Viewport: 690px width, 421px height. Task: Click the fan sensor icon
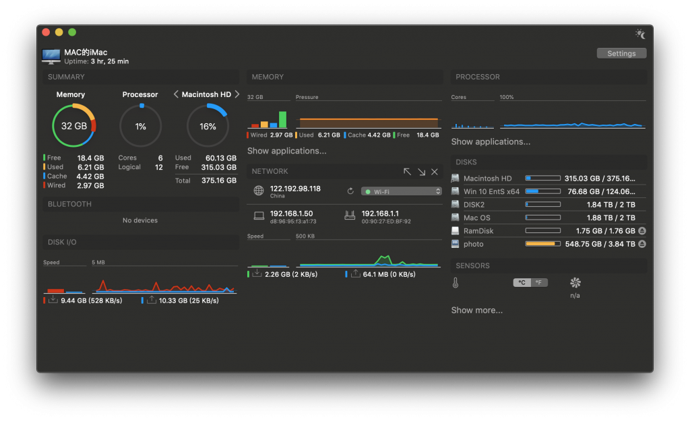tap(575, 282)
